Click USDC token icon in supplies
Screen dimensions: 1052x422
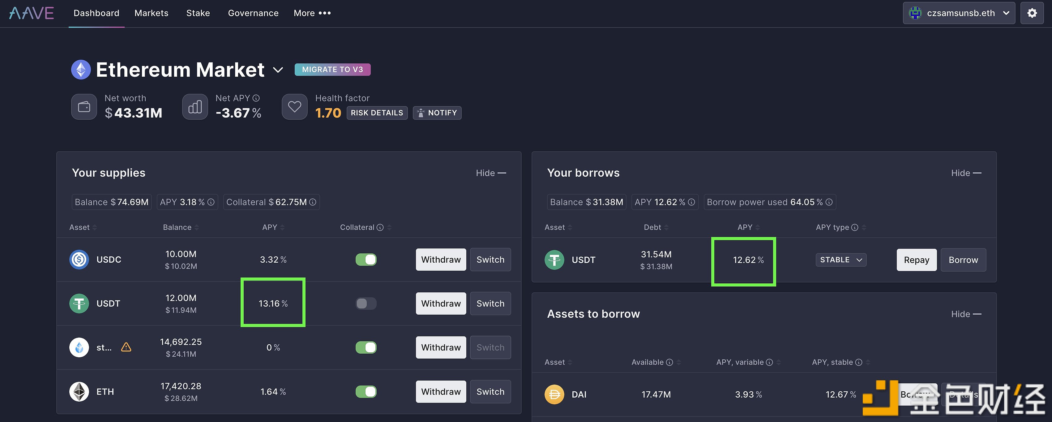click(x=79, y=260)
